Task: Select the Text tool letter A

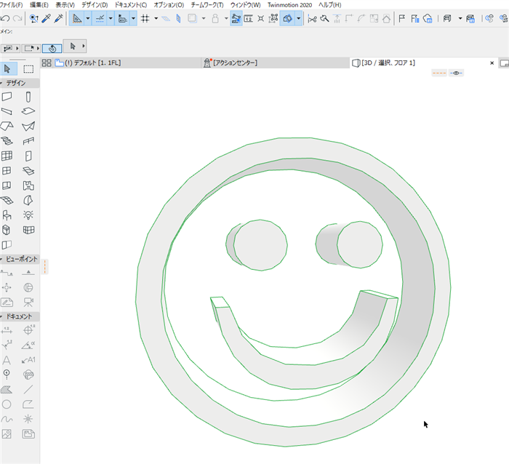Action: 7,360
